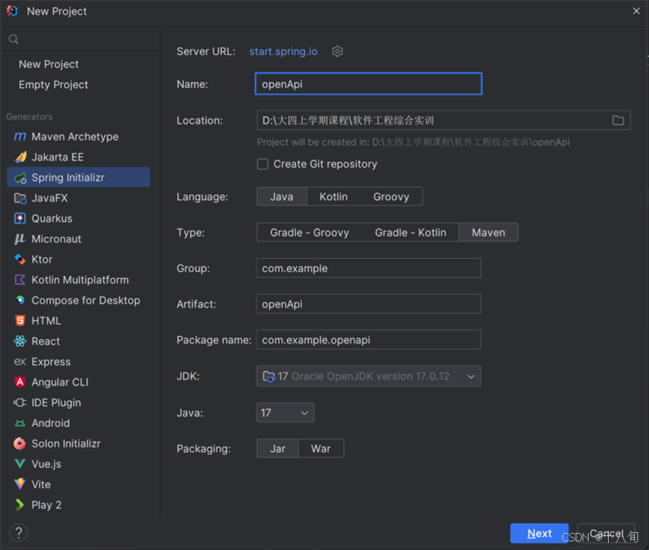649x550 pixels.
Task: Choose Gradle - Kotlin build type
Action: click(410, 233)
